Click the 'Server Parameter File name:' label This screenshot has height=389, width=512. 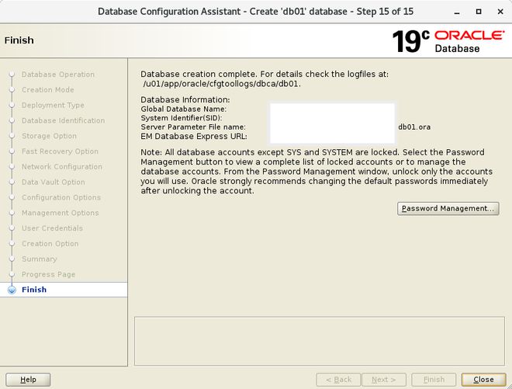pyautogui.click(x=193, y=127)
